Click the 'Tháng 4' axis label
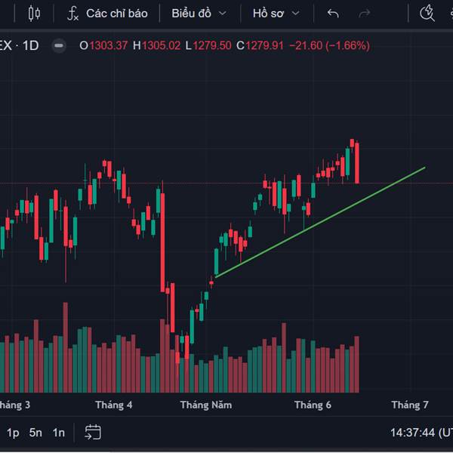The width and height of the screenshot is (453, 453). (x=114, y=405)
